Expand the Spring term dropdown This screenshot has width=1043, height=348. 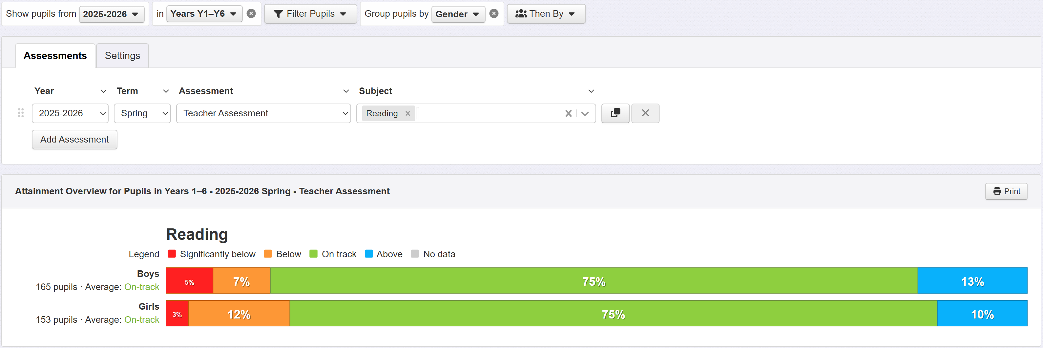(142, 114)
